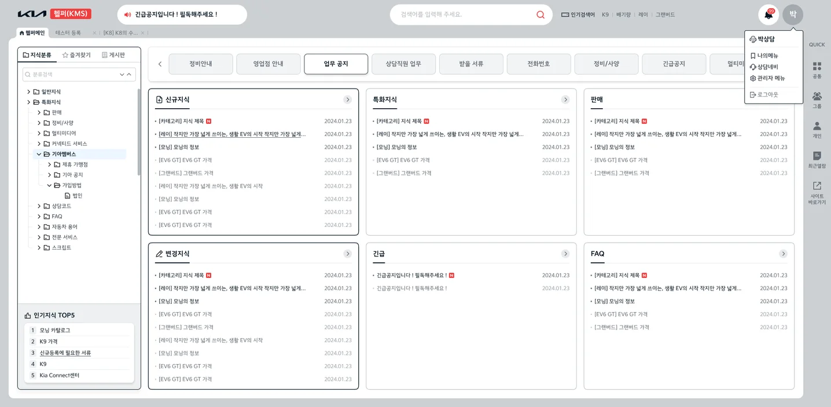The width and height of the screenshot is (831, 407).
Task: Open the 개인 quick menu icon
Action: (x=817, y=130)
